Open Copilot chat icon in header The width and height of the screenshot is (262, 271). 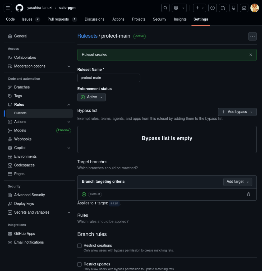click(176, 8)
